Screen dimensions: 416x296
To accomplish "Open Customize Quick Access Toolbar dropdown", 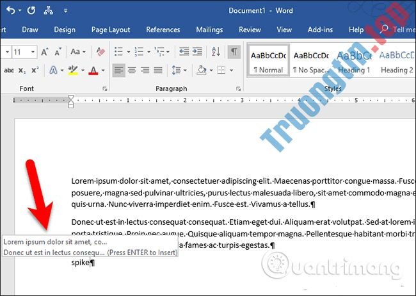I will click(65, 11).
